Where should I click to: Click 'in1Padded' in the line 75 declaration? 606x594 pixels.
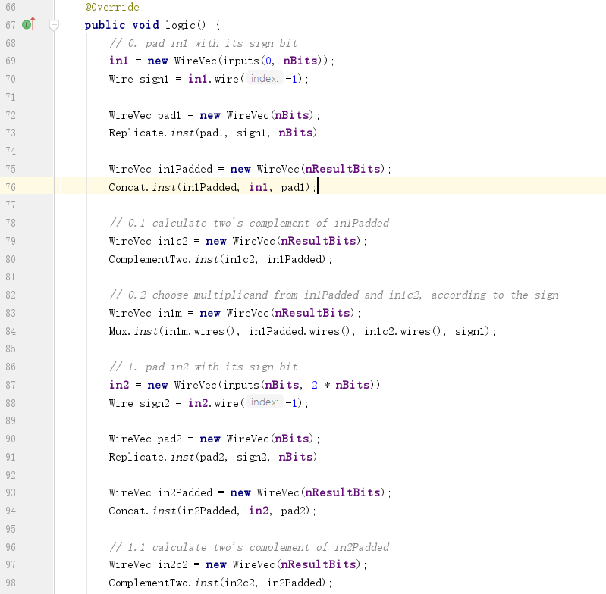(x=185, y=169)
